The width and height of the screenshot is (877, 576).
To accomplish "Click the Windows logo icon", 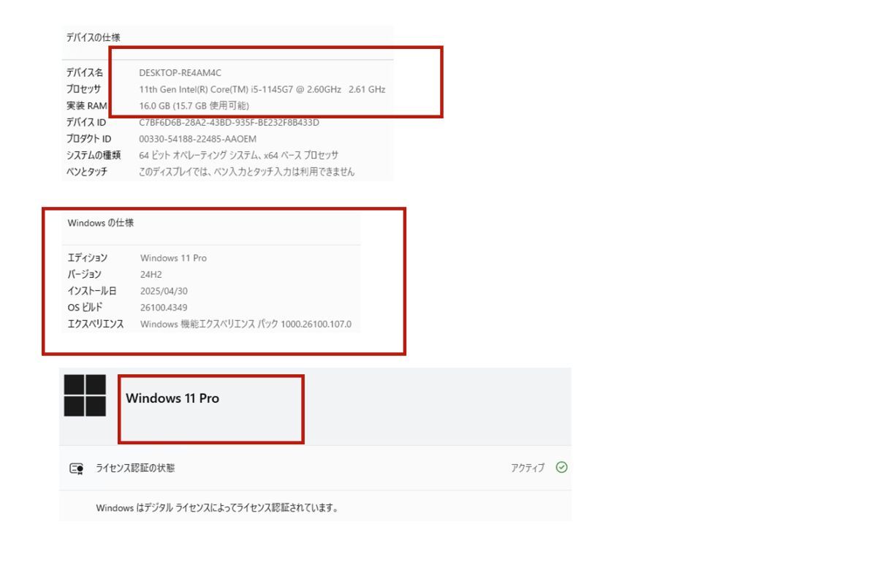I will coord(85,395).
